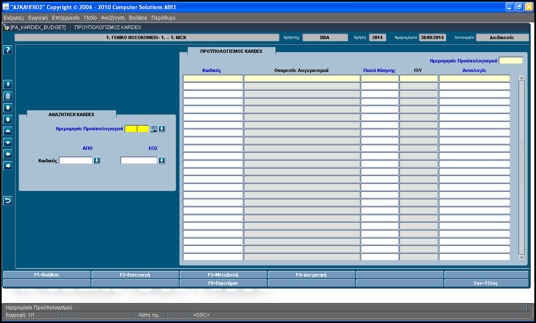The height and width of the screenshot is (323, 536).
Task: Click the right arrow navigation icon
Action: coord(8,166)
